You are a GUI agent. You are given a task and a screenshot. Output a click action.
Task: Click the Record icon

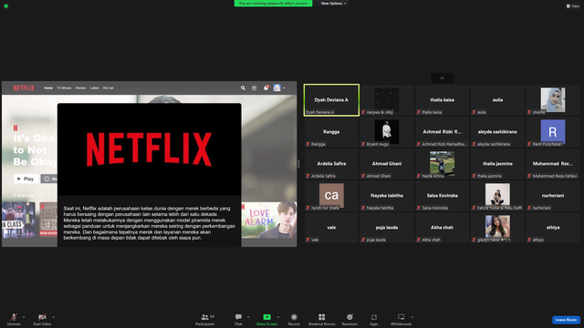[x=294, y=317]
